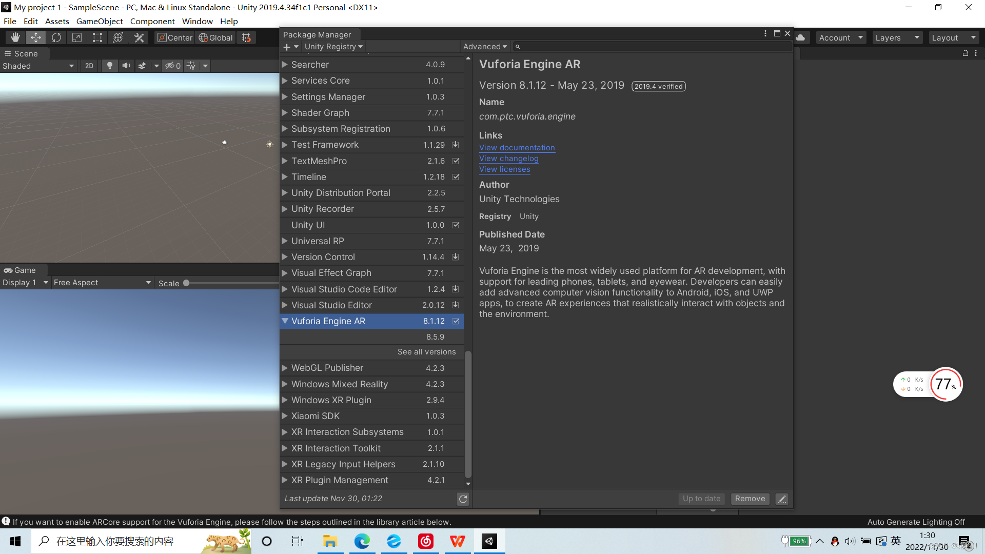Screen dimensions: 985x554
Task: Click the View changelog link
Action: 509,157
